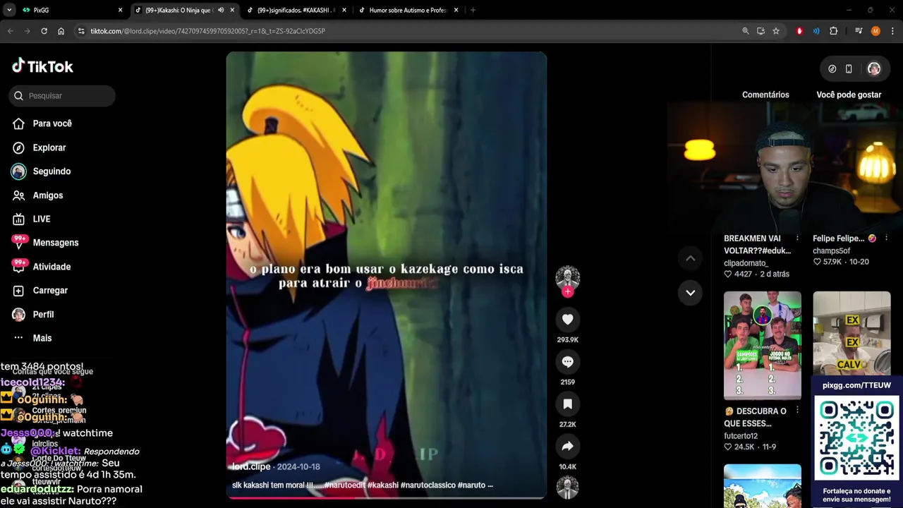Go to next video with down chevron
This screenshot has height=508, width=903.
pyautogui.click(x=690, y=293)
